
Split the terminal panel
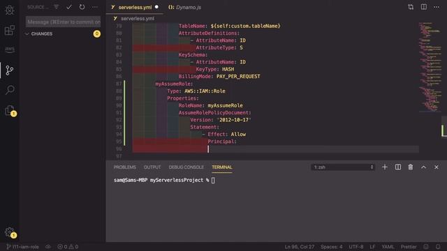tap(398, 167)
